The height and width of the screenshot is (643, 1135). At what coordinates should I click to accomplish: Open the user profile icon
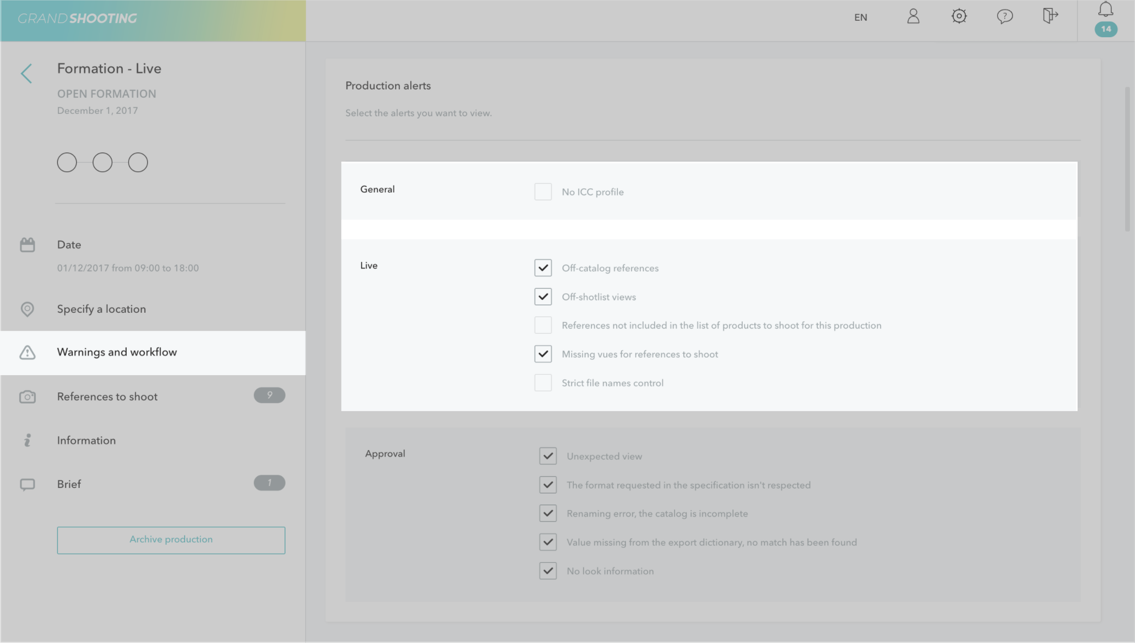913,17
